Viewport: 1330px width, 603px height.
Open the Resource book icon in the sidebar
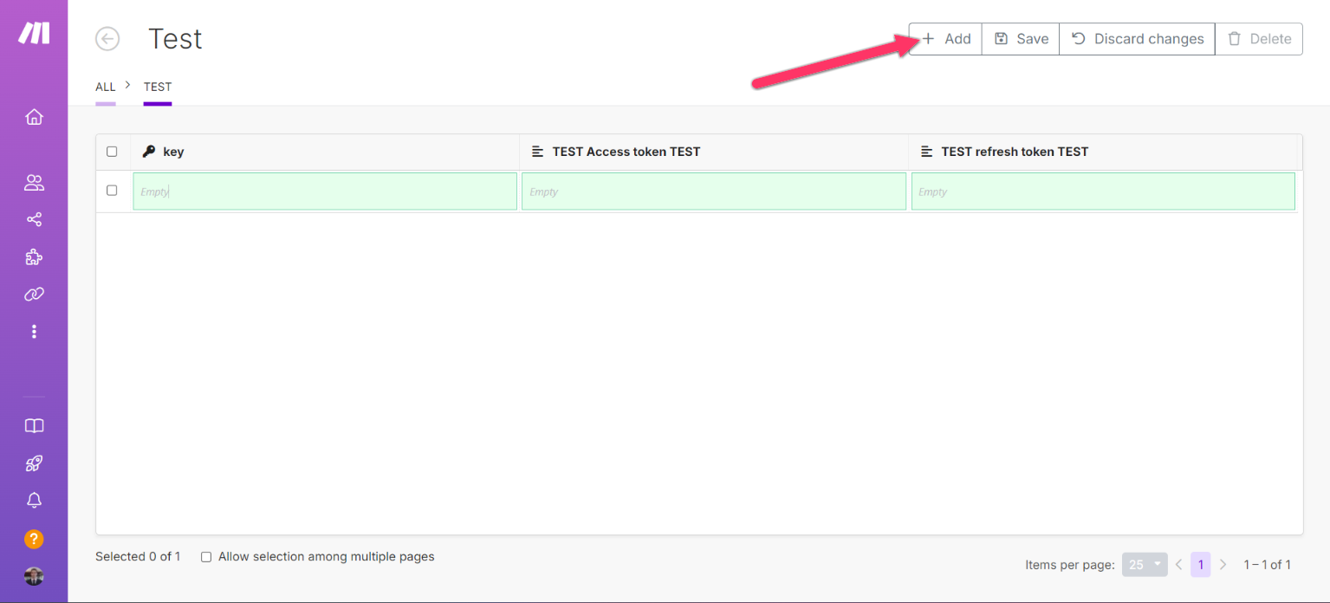pyautogui.click(x=34, y=426)
